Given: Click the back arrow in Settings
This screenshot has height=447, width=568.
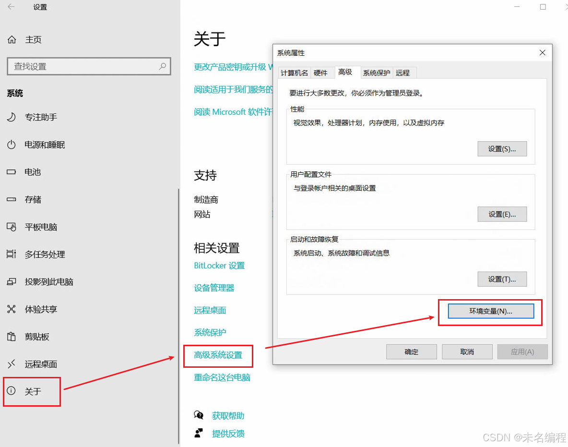Looking at the screenshot, I should (x=11, y=7).
